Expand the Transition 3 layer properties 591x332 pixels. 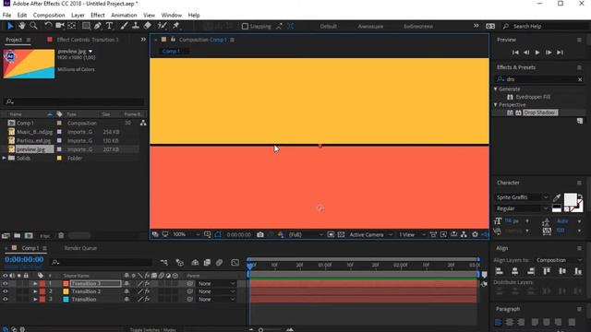pyautogui.click(x=35, y=283)
